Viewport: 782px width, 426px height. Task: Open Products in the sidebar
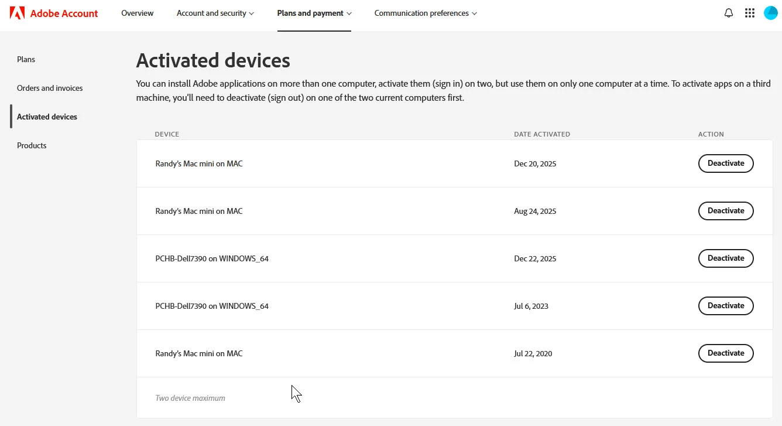click(32, 145)
